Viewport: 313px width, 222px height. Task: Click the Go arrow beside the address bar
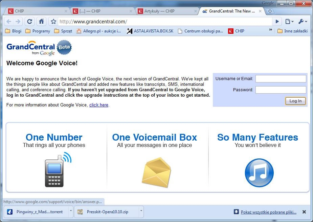277,22
